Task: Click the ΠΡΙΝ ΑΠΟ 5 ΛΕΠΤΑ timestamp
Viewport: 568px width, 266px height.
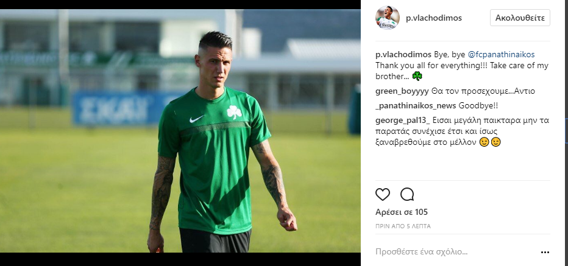Action: click(403, 226)
